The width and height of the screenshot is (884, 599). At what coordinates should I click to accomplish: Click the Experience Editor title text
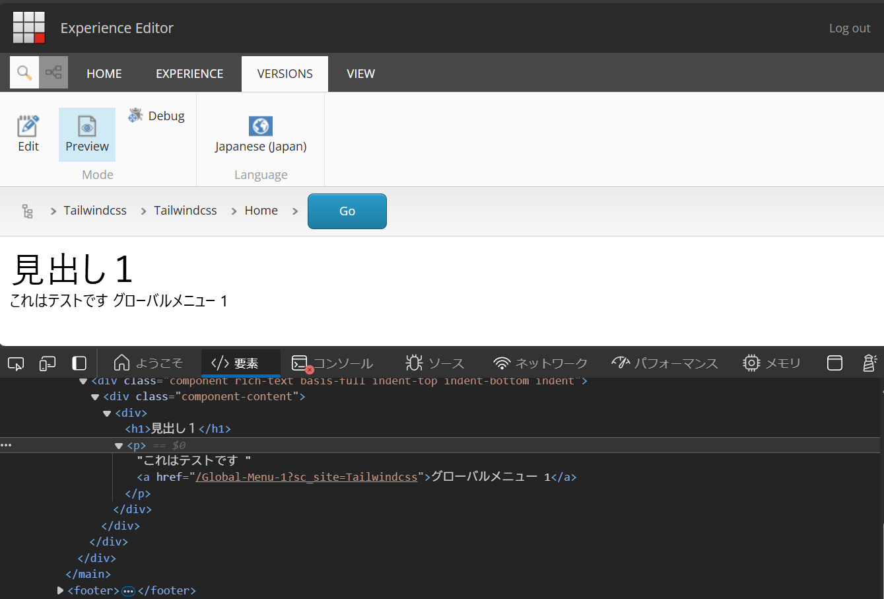117,28
